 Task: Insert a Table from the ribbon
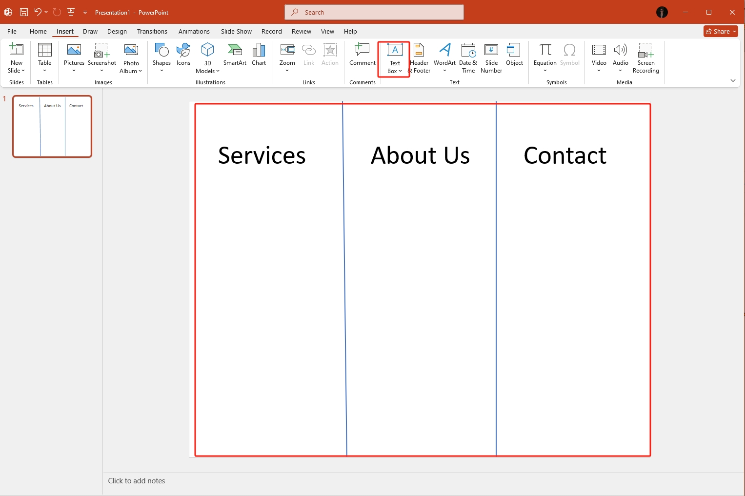pyautogui.click(x=45, y=57)
